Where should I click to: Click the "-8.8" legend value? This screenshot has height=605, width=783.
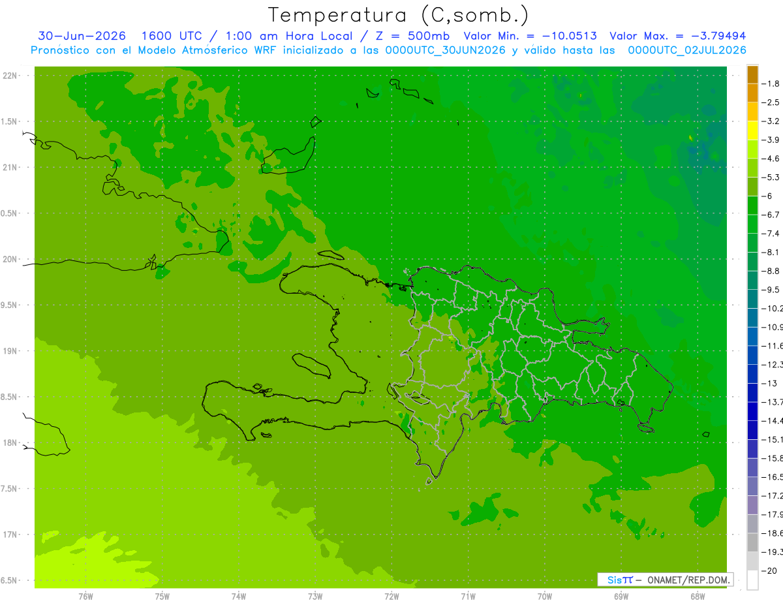[771, 271]
